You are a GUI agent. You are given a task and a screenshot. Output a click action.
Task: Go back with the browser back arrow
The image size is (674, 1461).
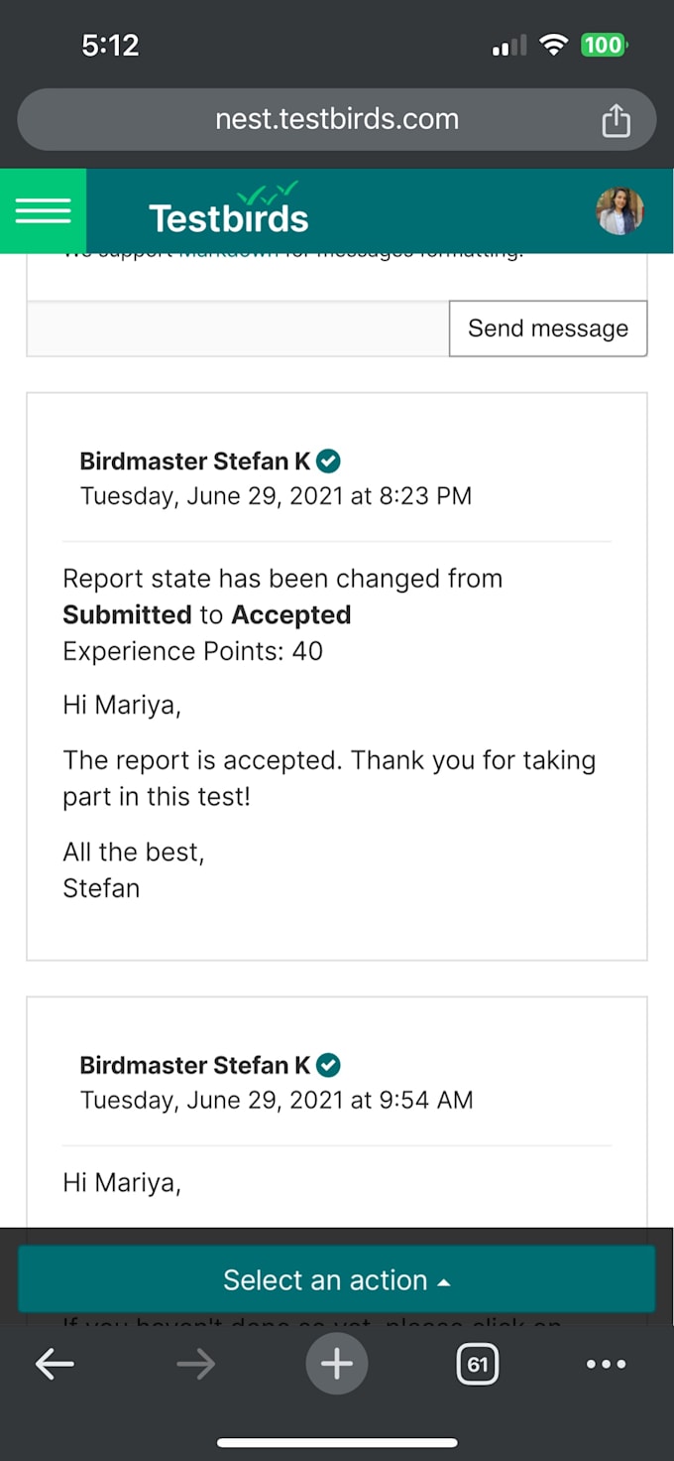click(x=55, y=1365)
